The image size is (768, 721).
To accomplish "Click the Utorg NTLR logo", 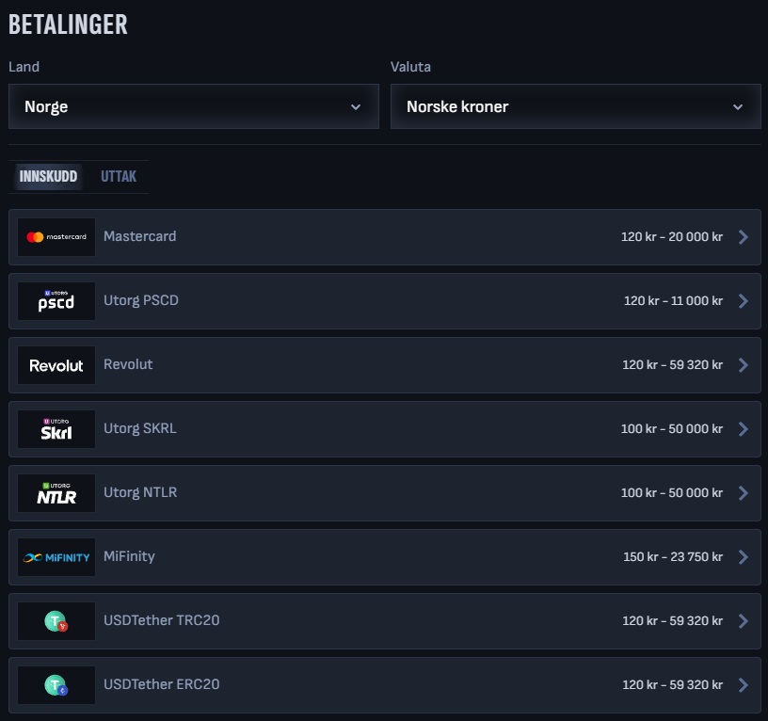I will [56, 493].
